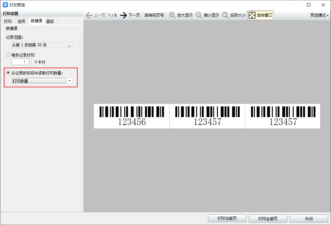Click the next page arrow icon
This screenshot has height=225, width=331.
pyautogui.click(x=124, y=15)
